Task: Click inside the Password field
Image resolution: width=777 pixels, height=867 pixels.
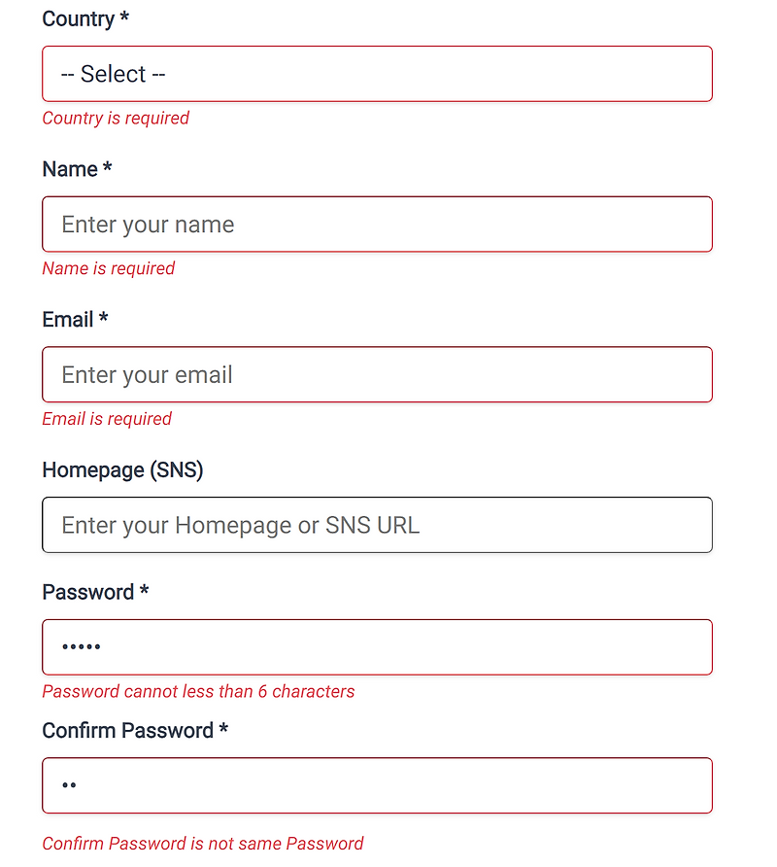Action: (377, 646)
